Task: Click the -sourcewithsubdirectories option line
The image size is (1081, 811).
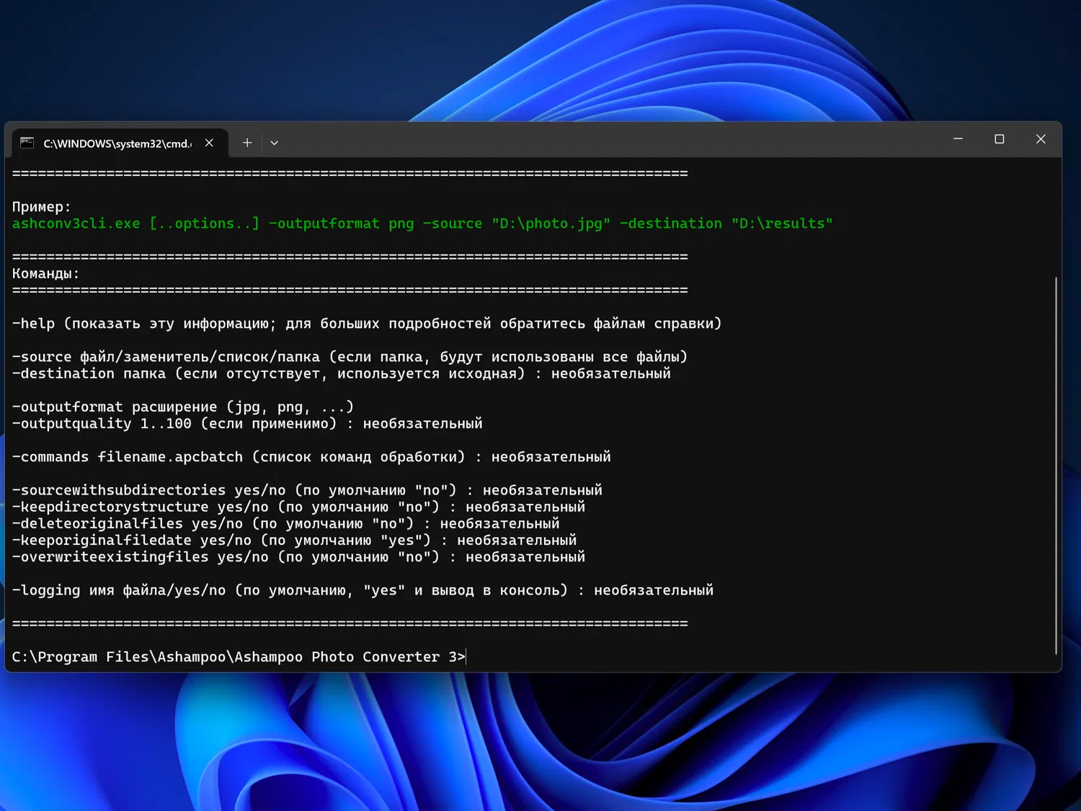Action: 307,490
